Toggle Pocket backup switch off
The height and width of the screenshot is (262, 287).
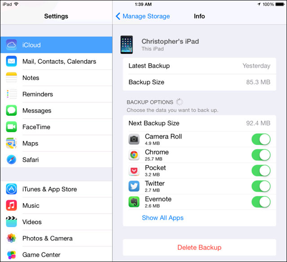pyautogui.click(x=261, y=170)
